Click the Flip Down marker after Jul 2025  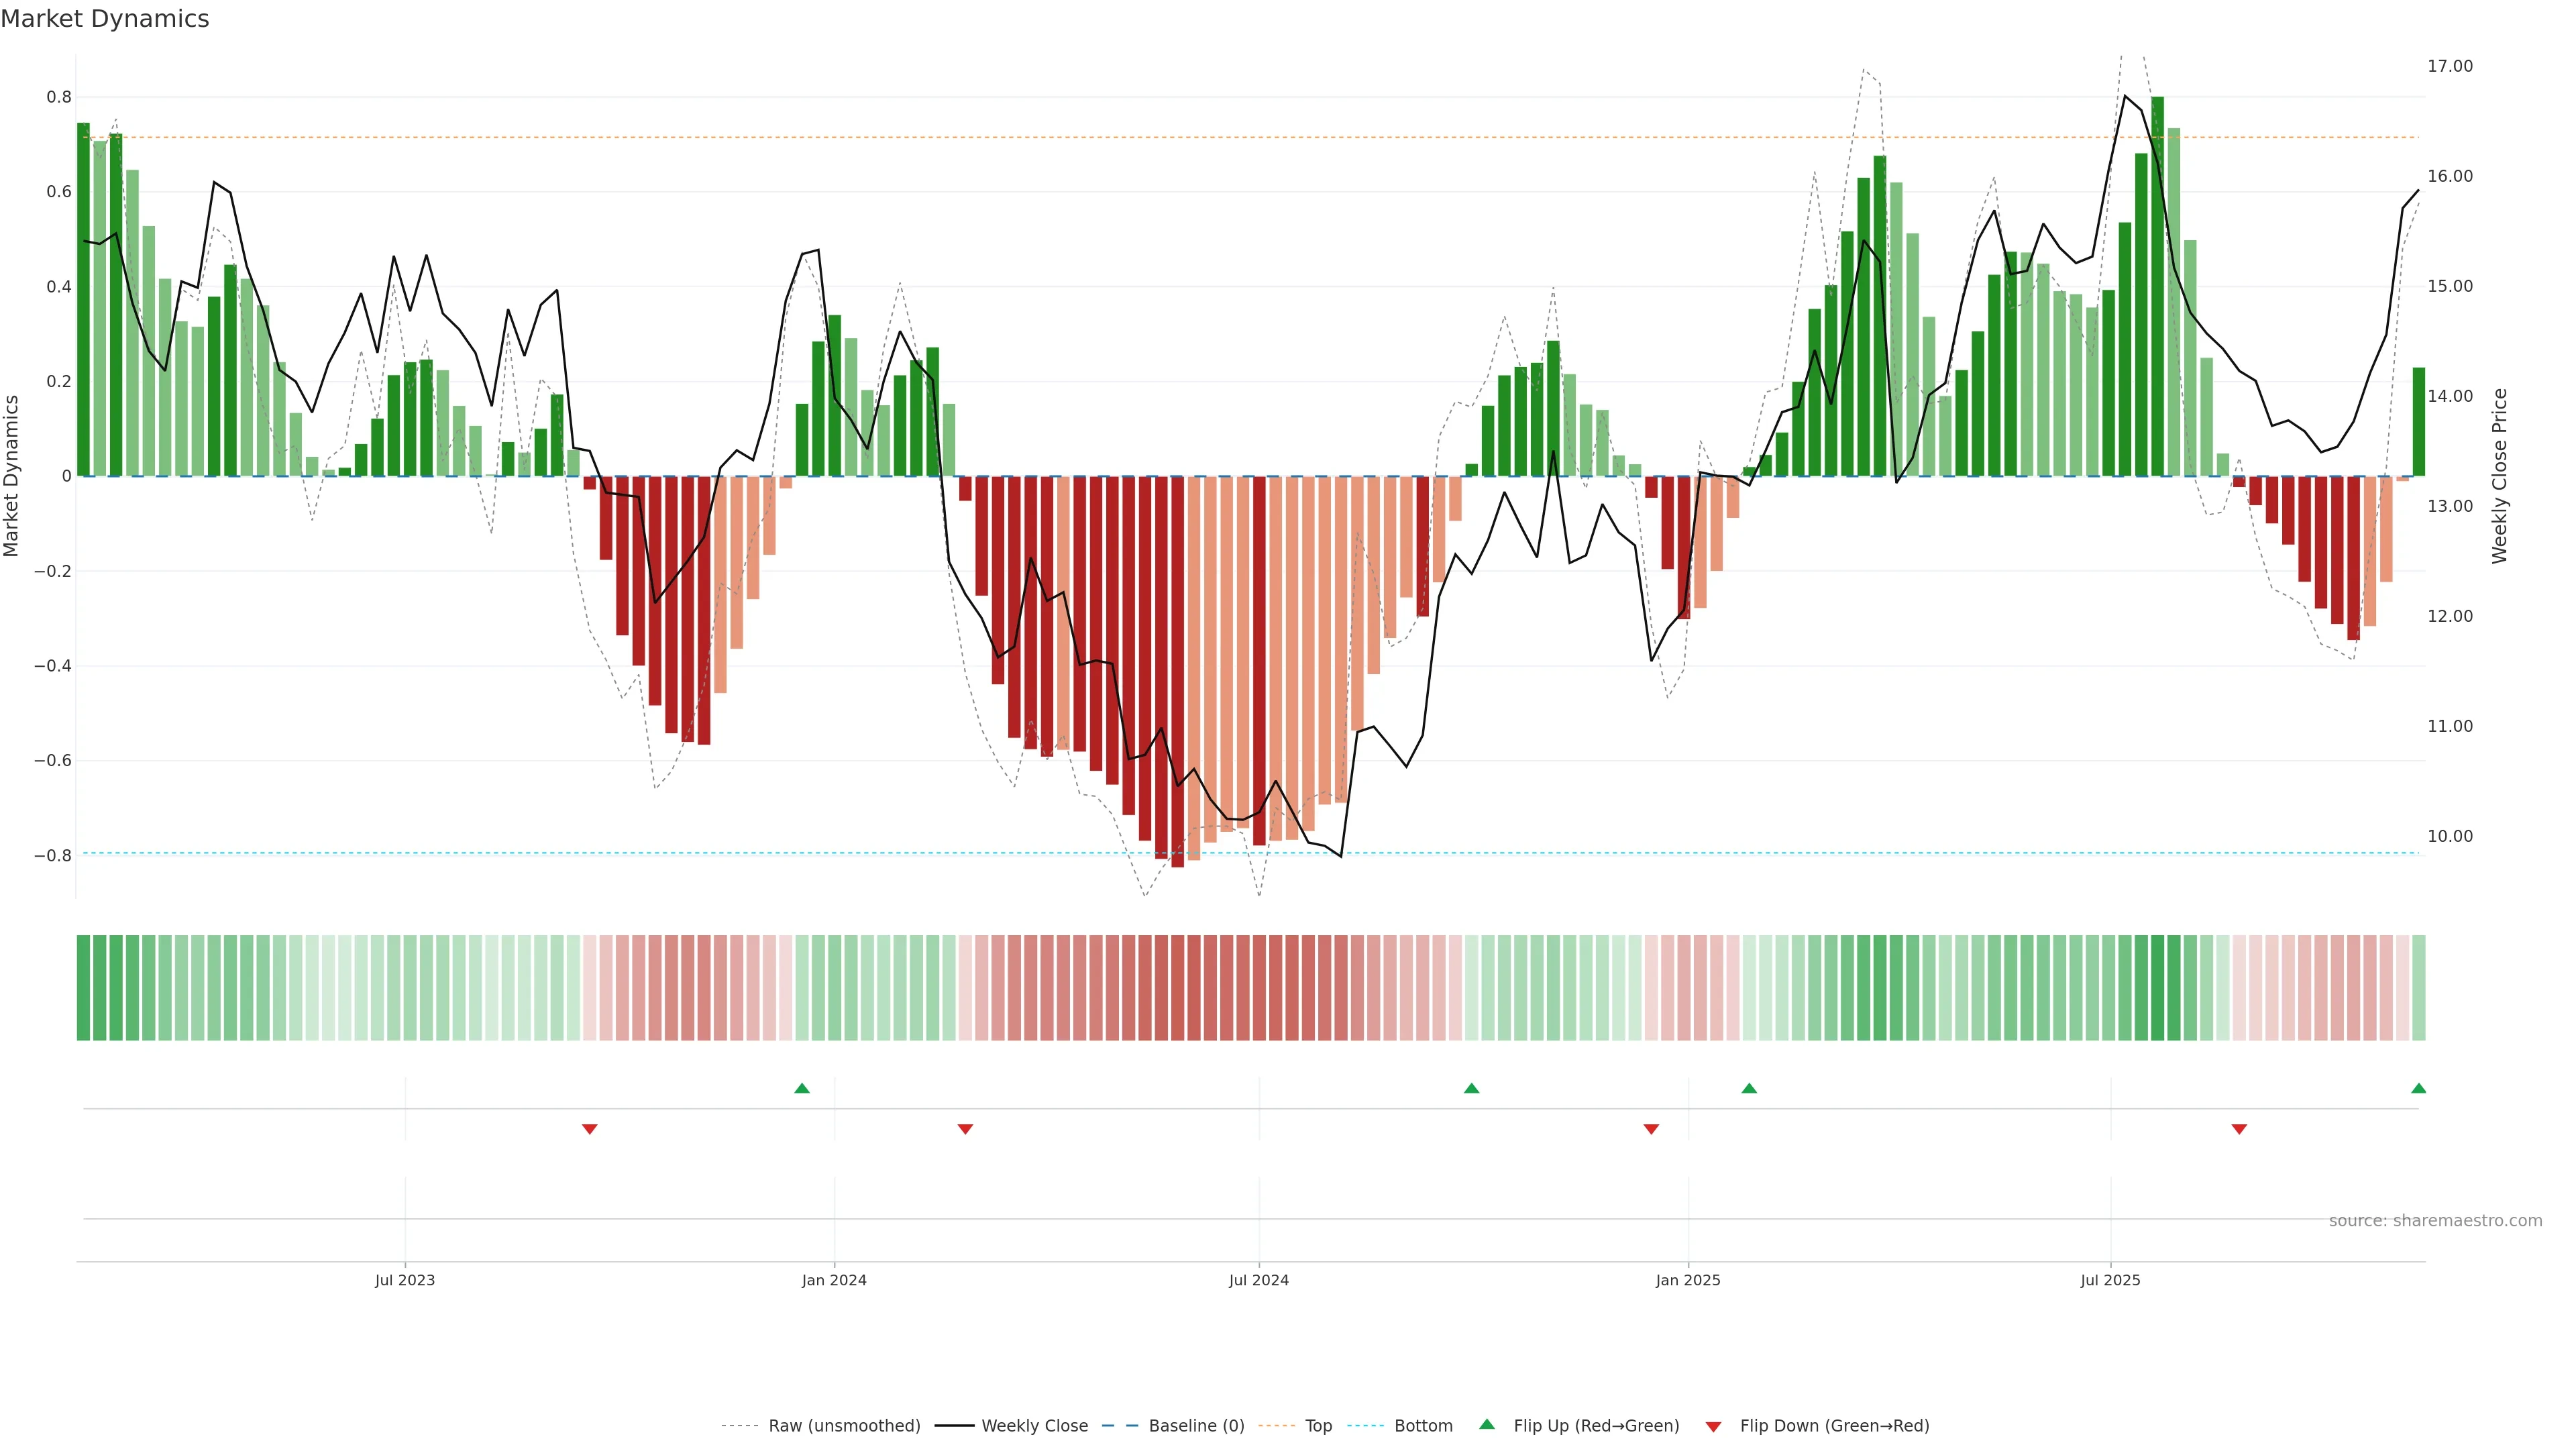pos(2239,1129)
